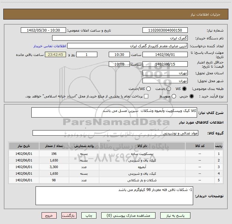Click the announcement date field 1402/05/30 - 10:30
Screen dimensions: 232x224
click(x=43, y=30)
